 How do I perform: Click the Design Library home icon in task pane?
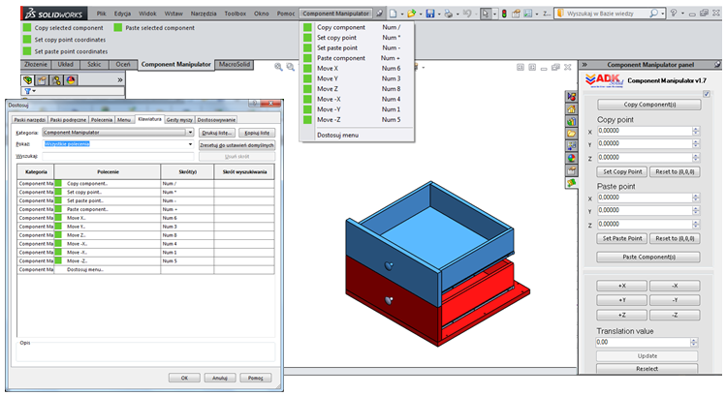(571, 109)
